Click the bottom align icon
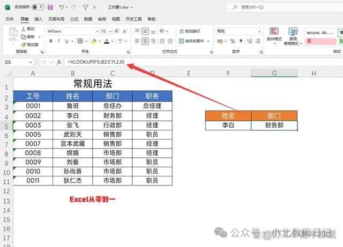 (x=153, y=32)
